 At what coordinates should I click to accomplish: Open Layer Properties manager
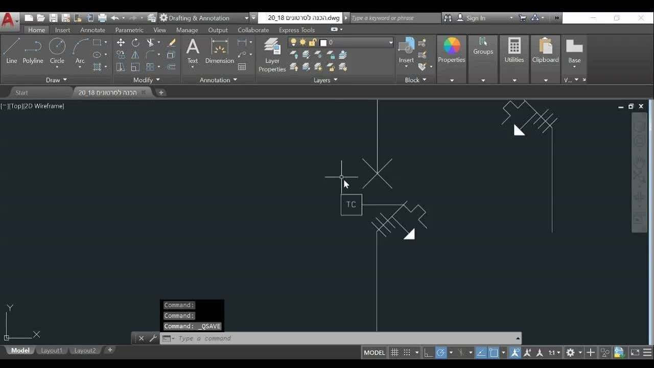pyautogui.click(x=272, y=55)
